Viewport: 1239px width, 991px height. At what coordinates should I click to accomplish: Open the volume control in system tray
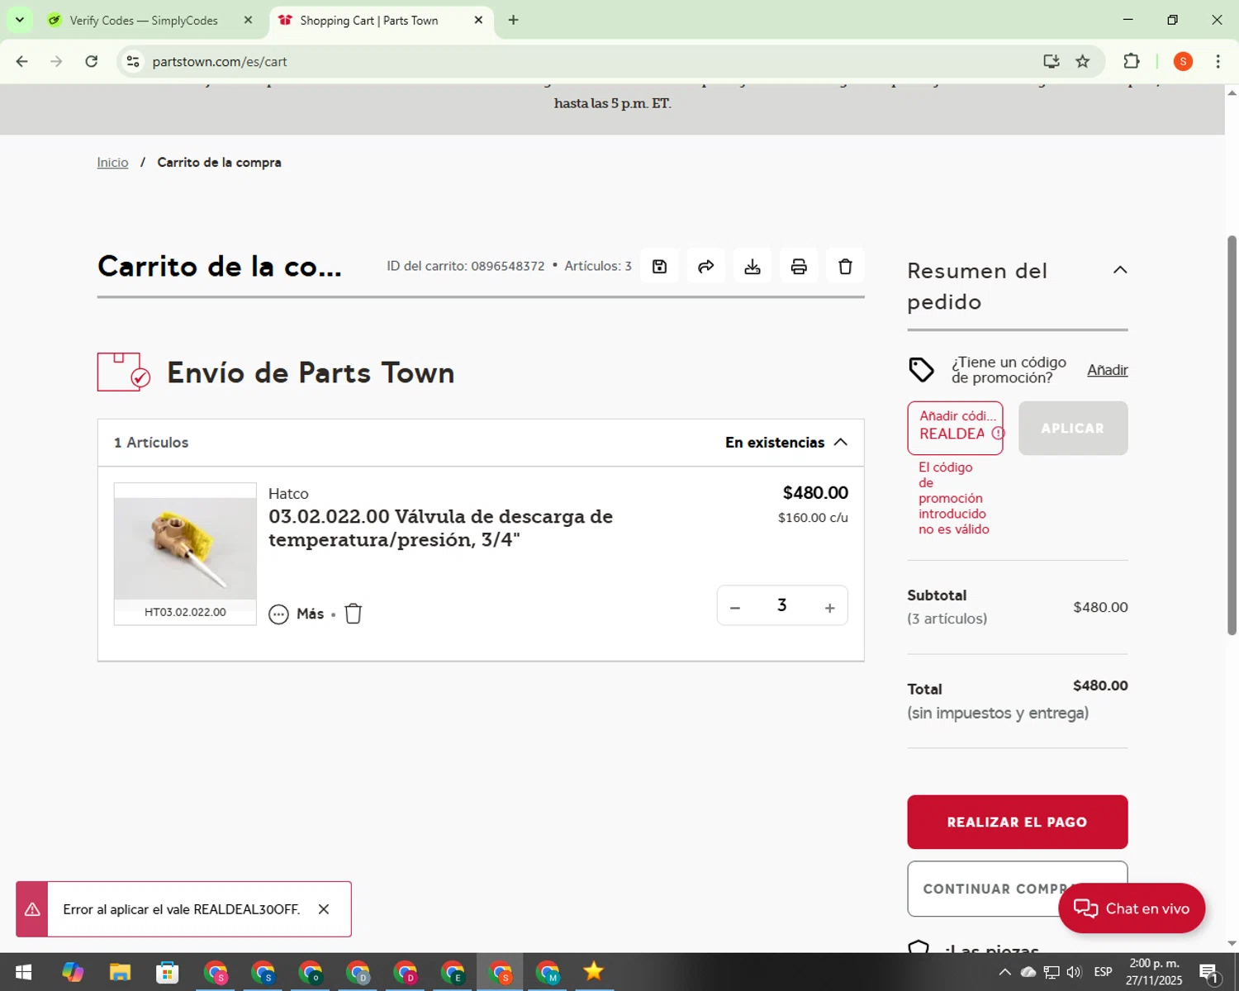point(1074,972)
